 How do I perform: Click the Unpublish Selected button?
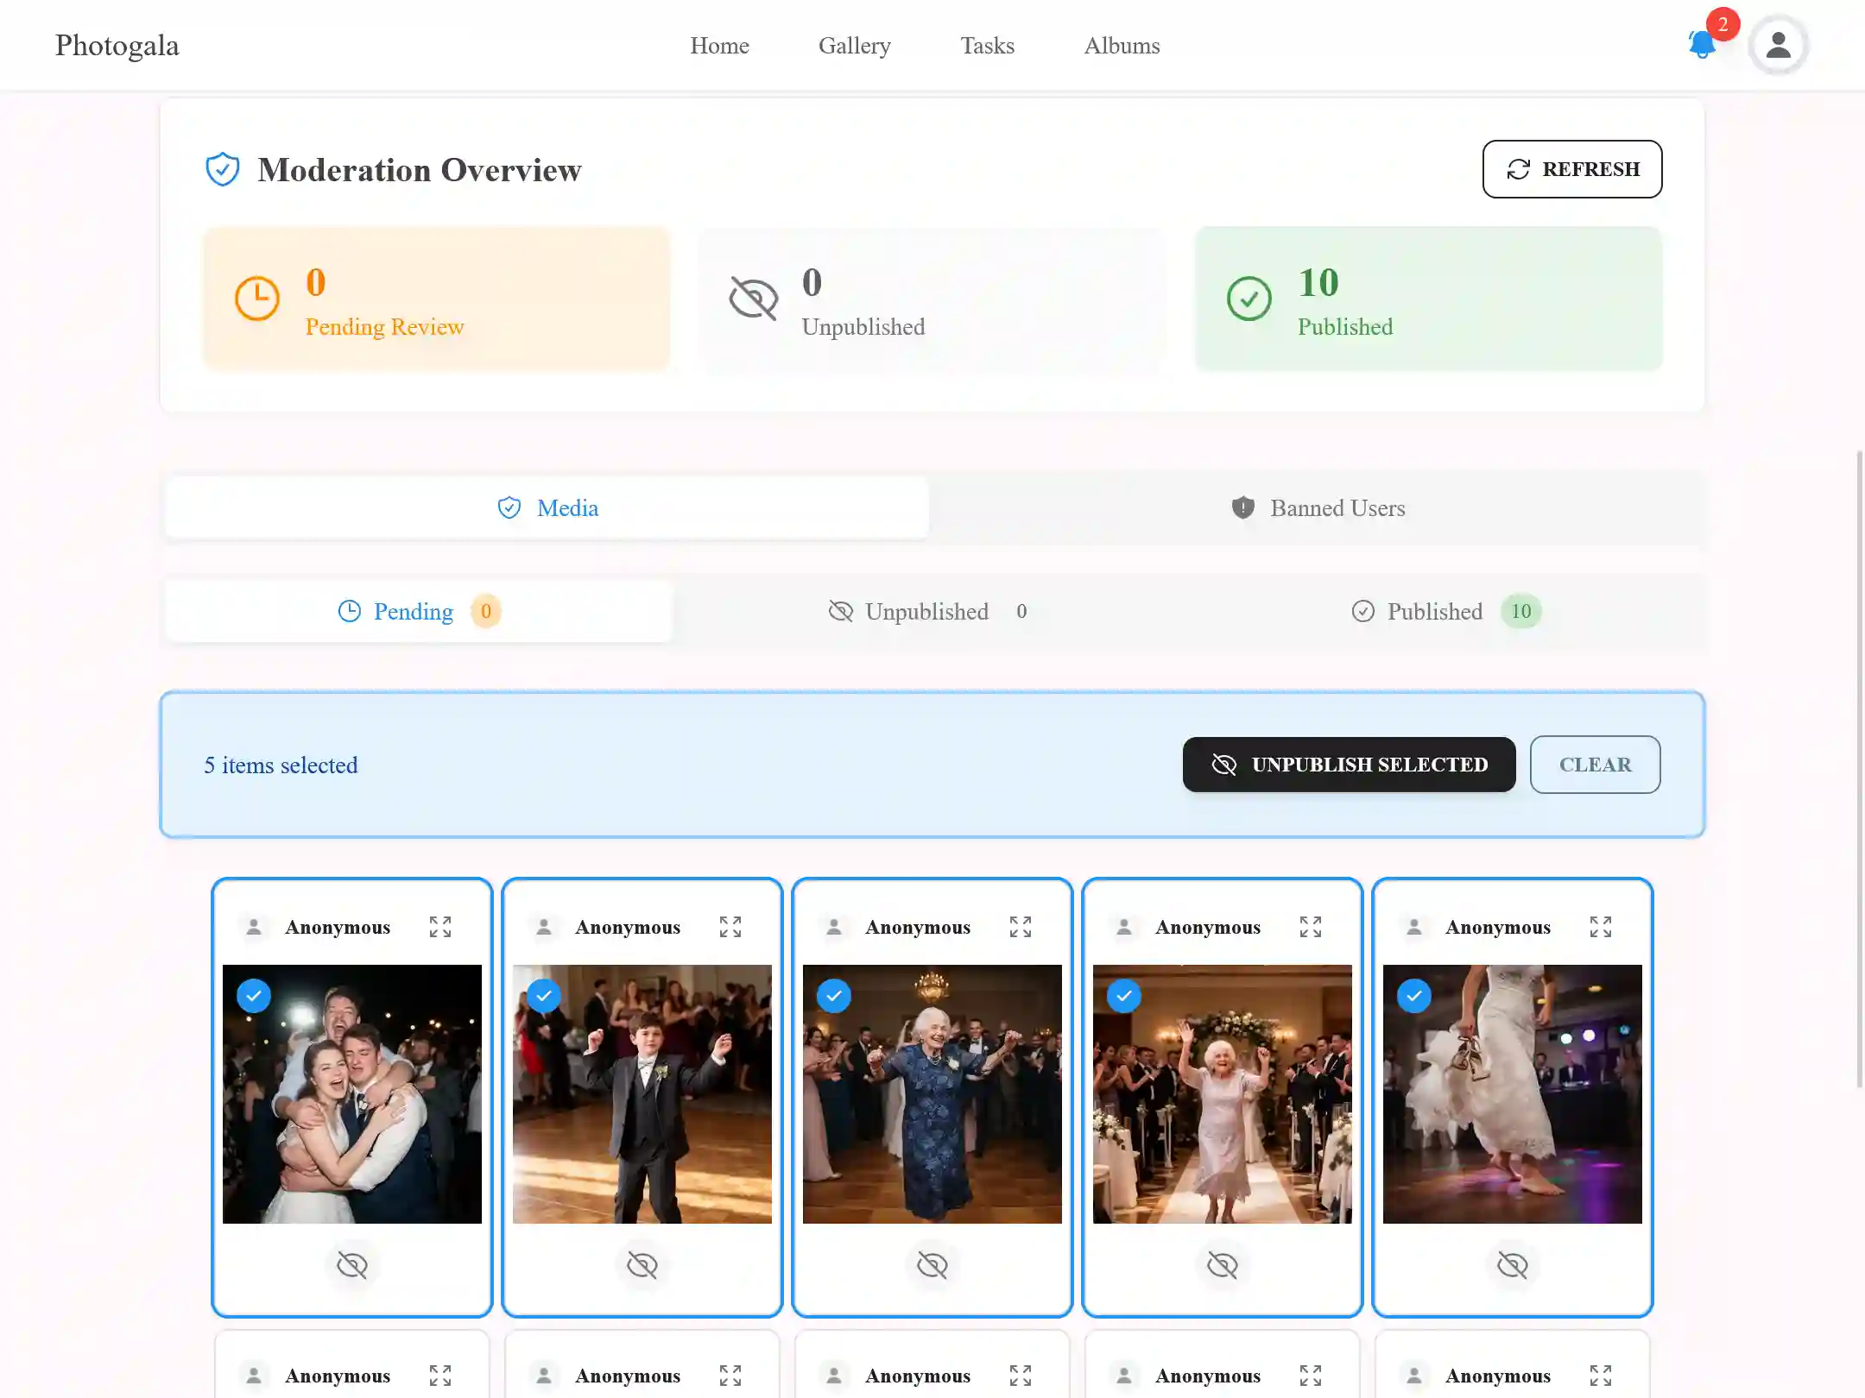(1349, 765)
